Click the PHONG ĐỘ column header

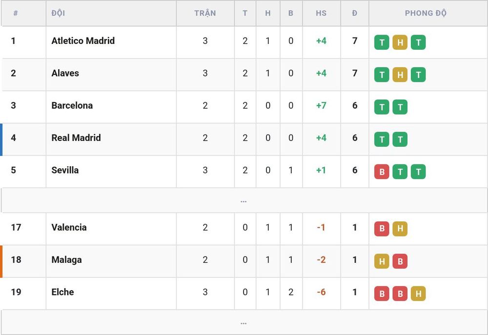click(x=426, y=13)
